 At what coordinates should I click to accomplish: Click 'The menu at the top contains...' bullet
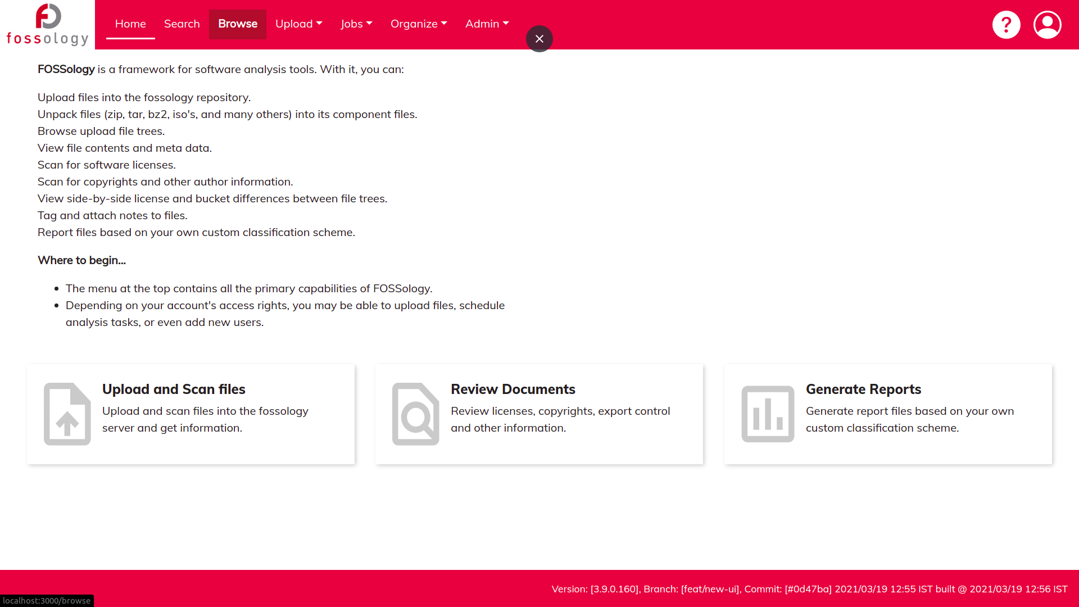(x=249, y=288)
